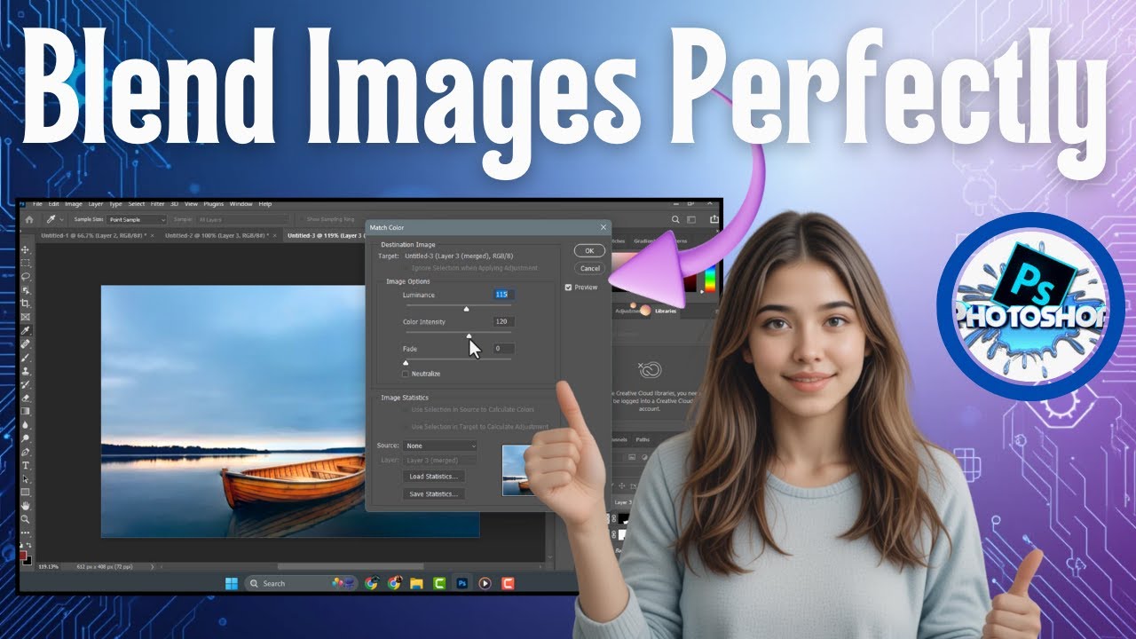
Task: Select the Eyedropper tool in the toolbar
Action: [26, 330]
